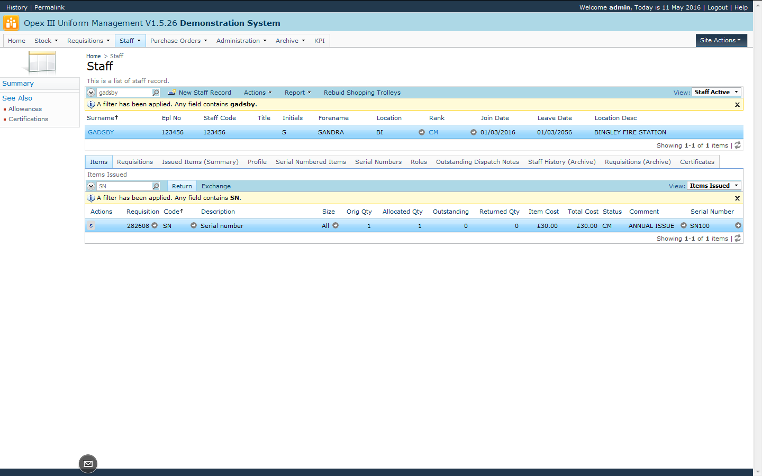The height and width of the screenshot is (476, 762).
Task: Refresh the staff list
Action: point(738,145)
